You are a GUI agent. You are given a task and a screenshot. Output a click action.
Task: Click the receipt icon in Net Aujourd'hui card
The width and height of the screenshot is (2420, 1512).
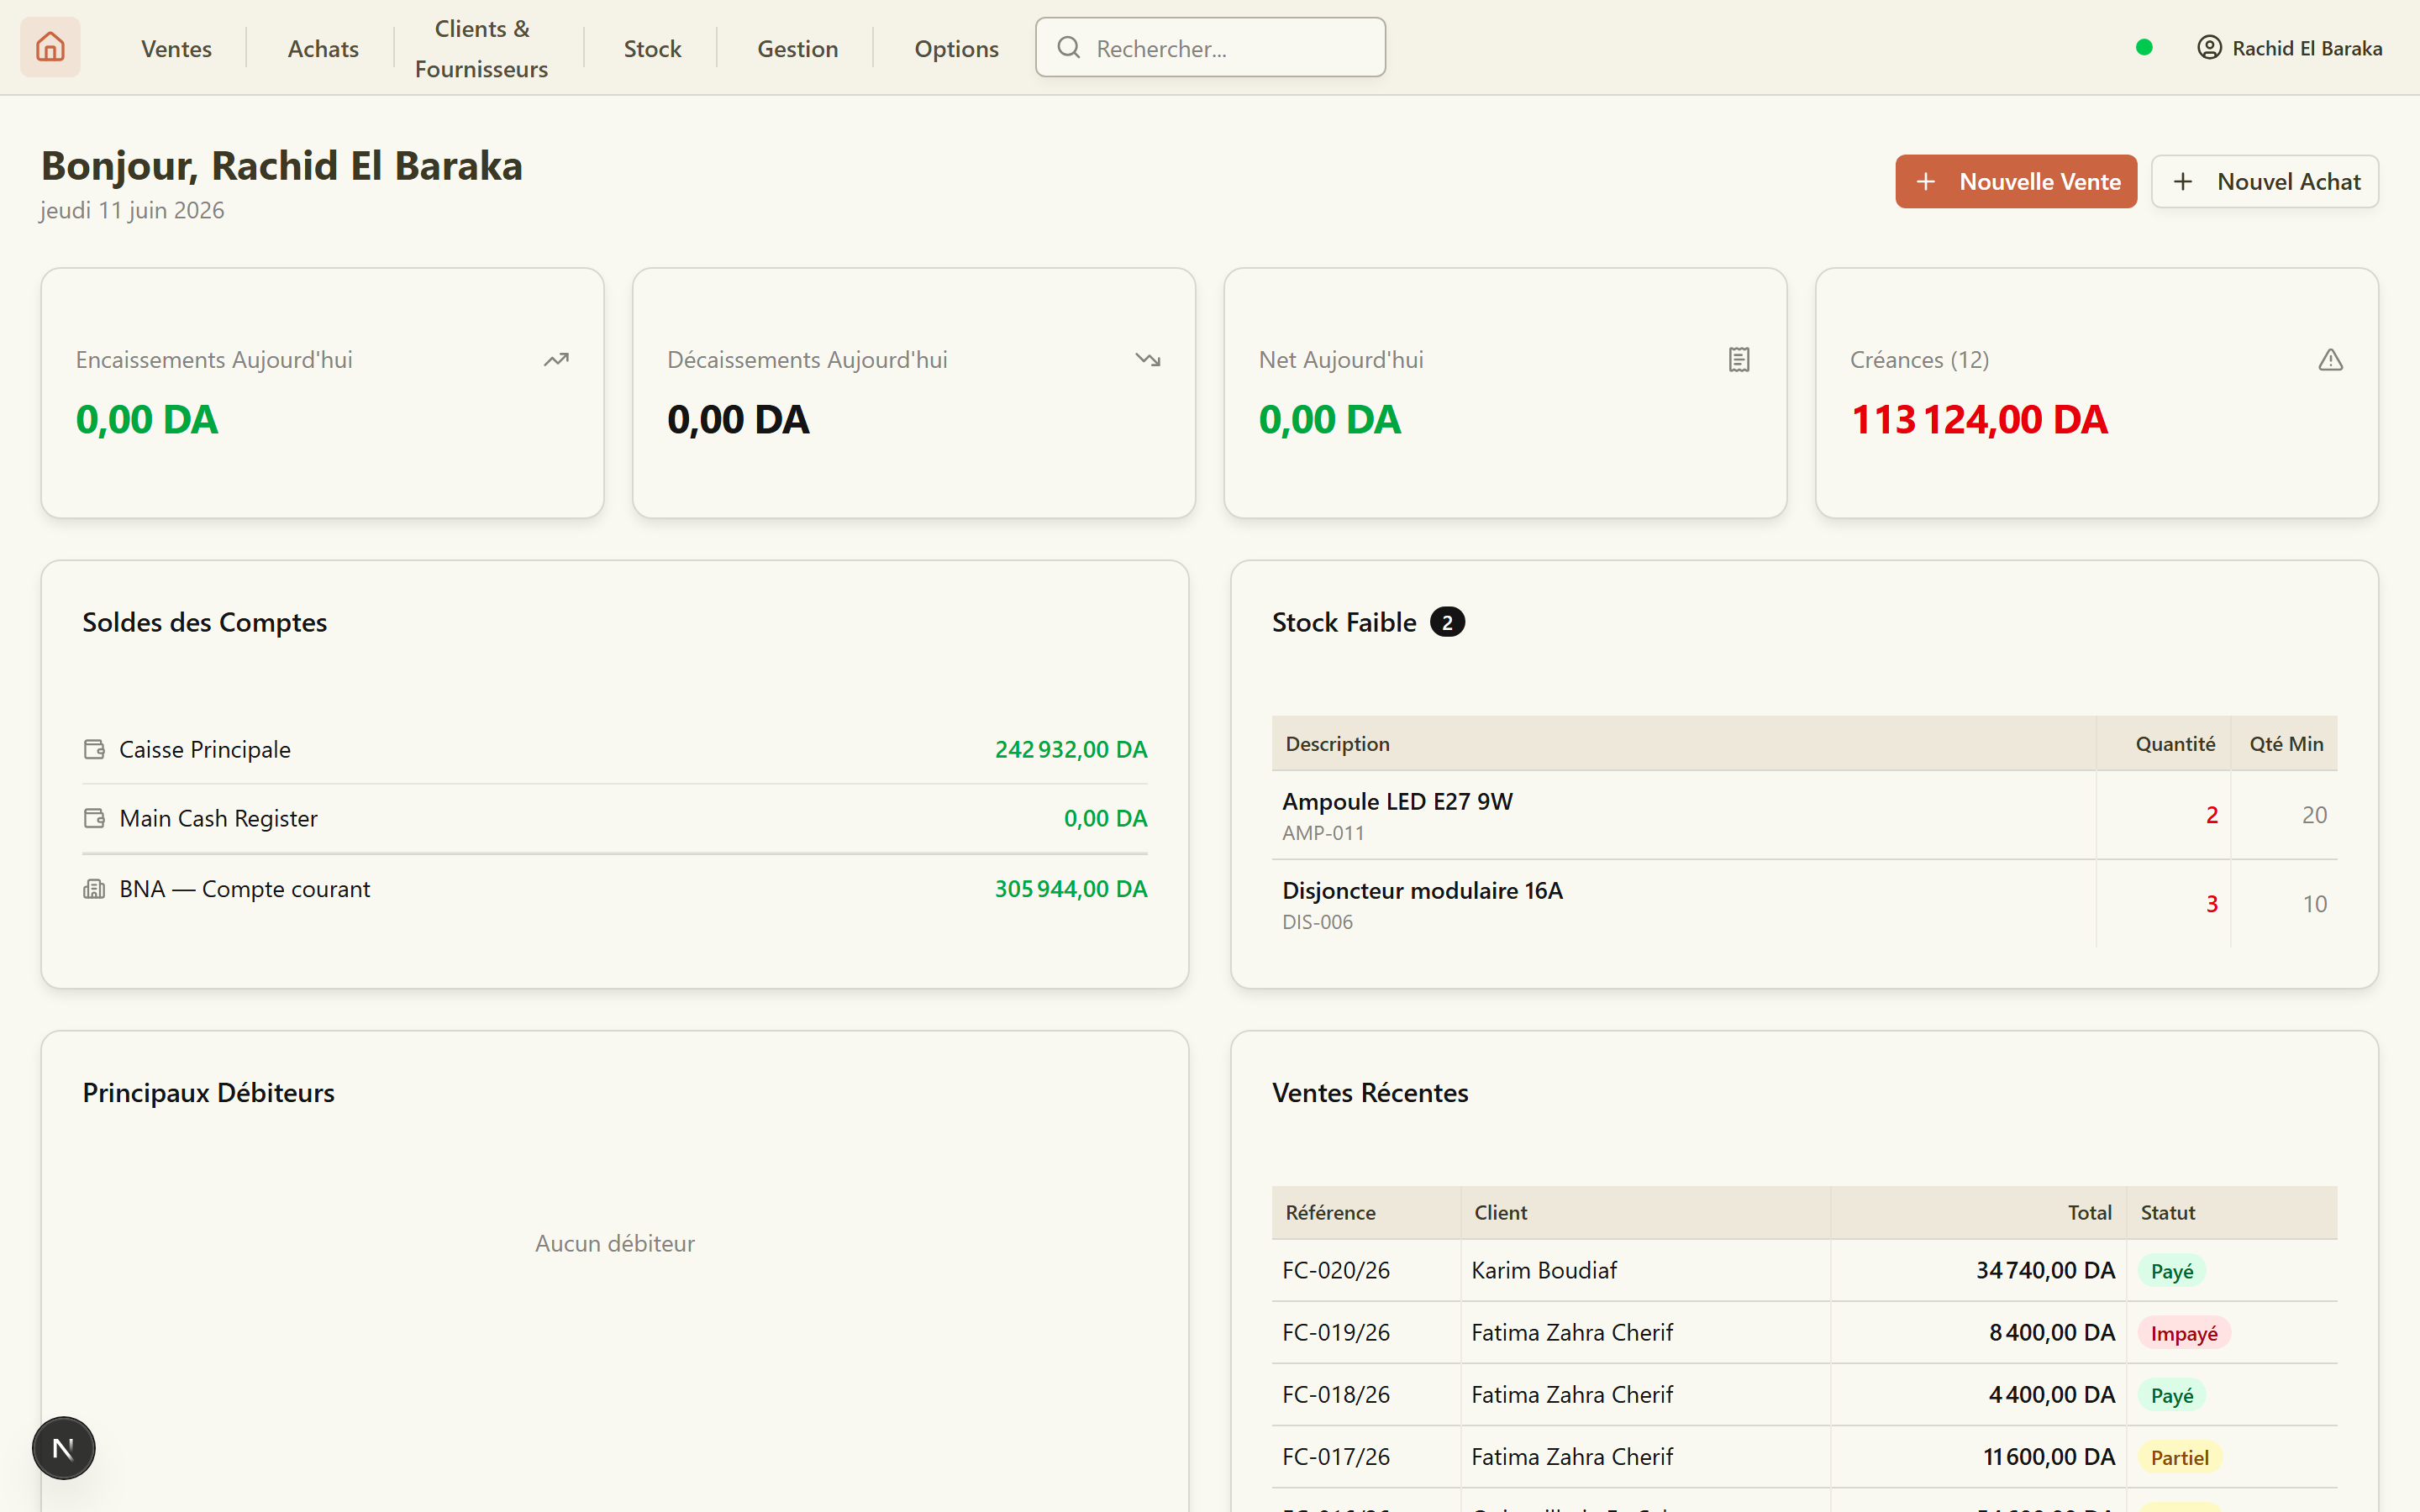(1739, 360)
